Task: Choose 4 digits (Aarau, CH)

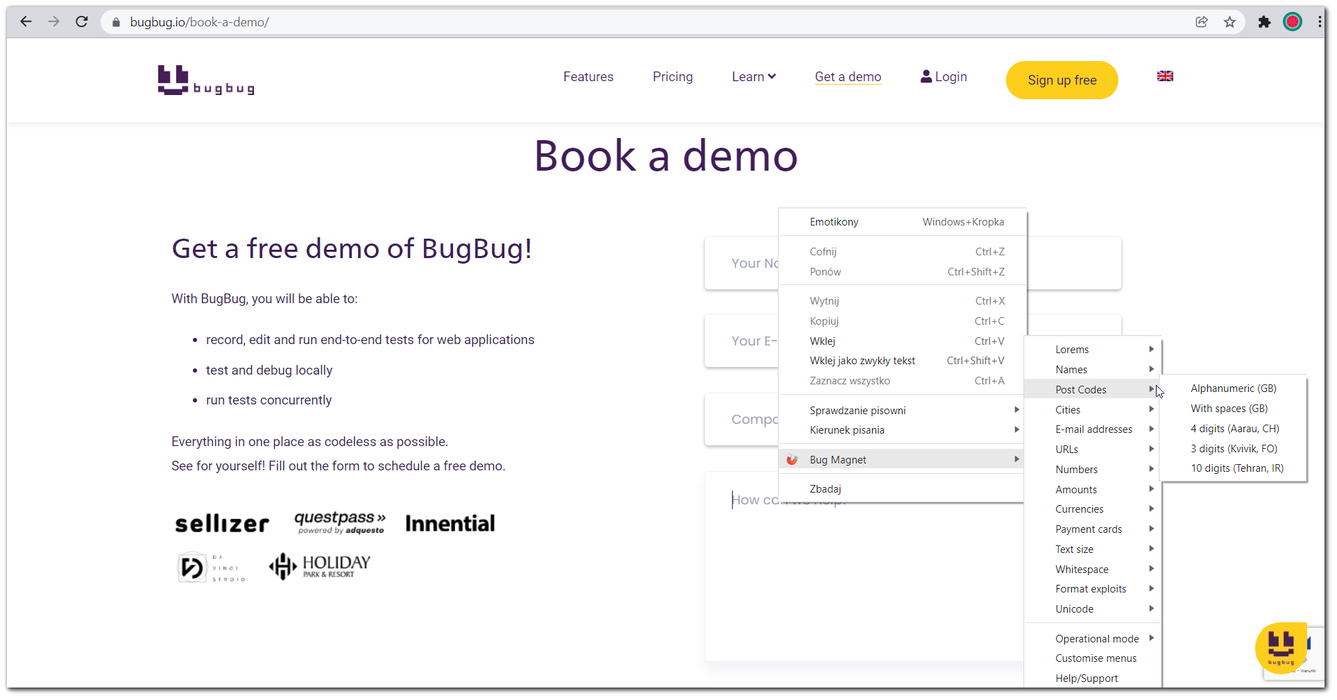Action: pyautogui.click(x=1234, y=429)
